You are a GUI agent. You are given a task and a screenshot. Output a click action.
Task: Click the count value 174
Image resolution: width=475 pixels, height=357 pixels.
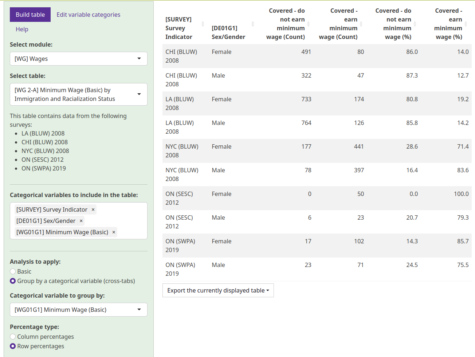pyautogui.click(x=359, y=99)
